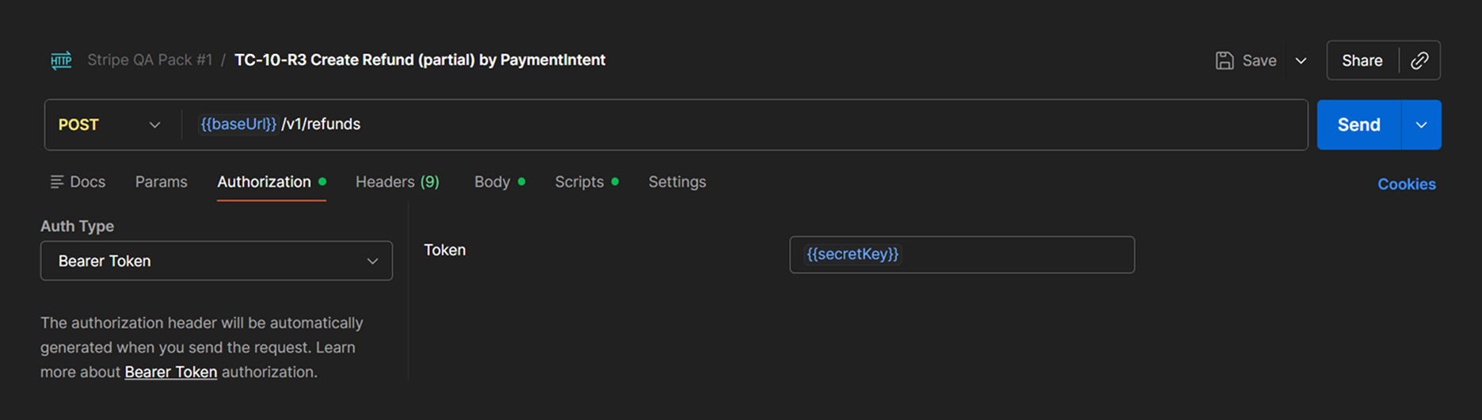Follow the Bearer Token documentation link
This screenshot has height=420, width=1482.
[170, 372]
